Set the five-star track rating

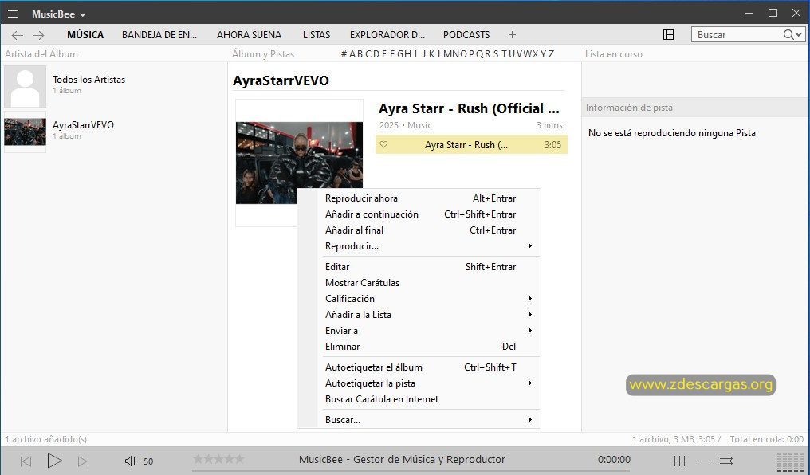coord(218,459)
